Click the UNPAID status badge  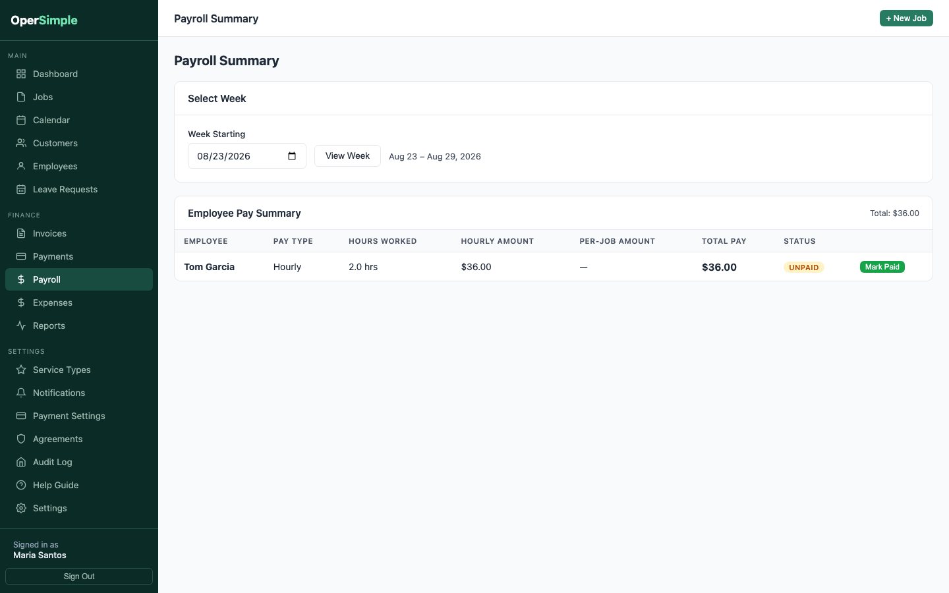804,268
